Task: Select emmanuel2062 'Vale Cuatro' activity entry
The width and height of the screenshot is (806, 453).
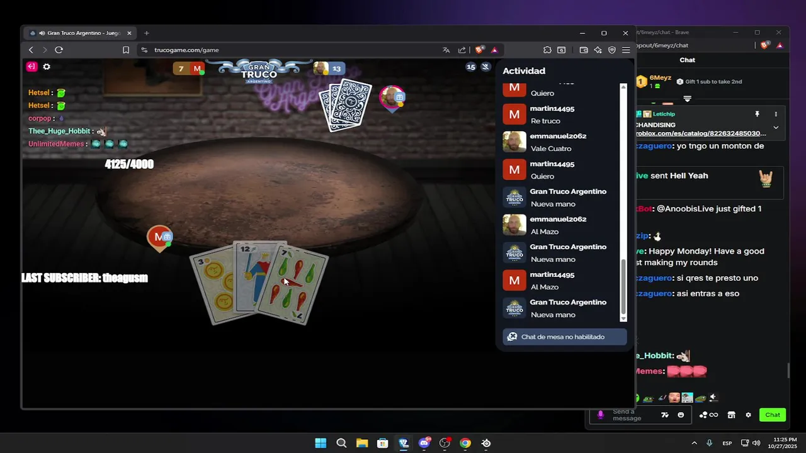Action: point(560,142)
